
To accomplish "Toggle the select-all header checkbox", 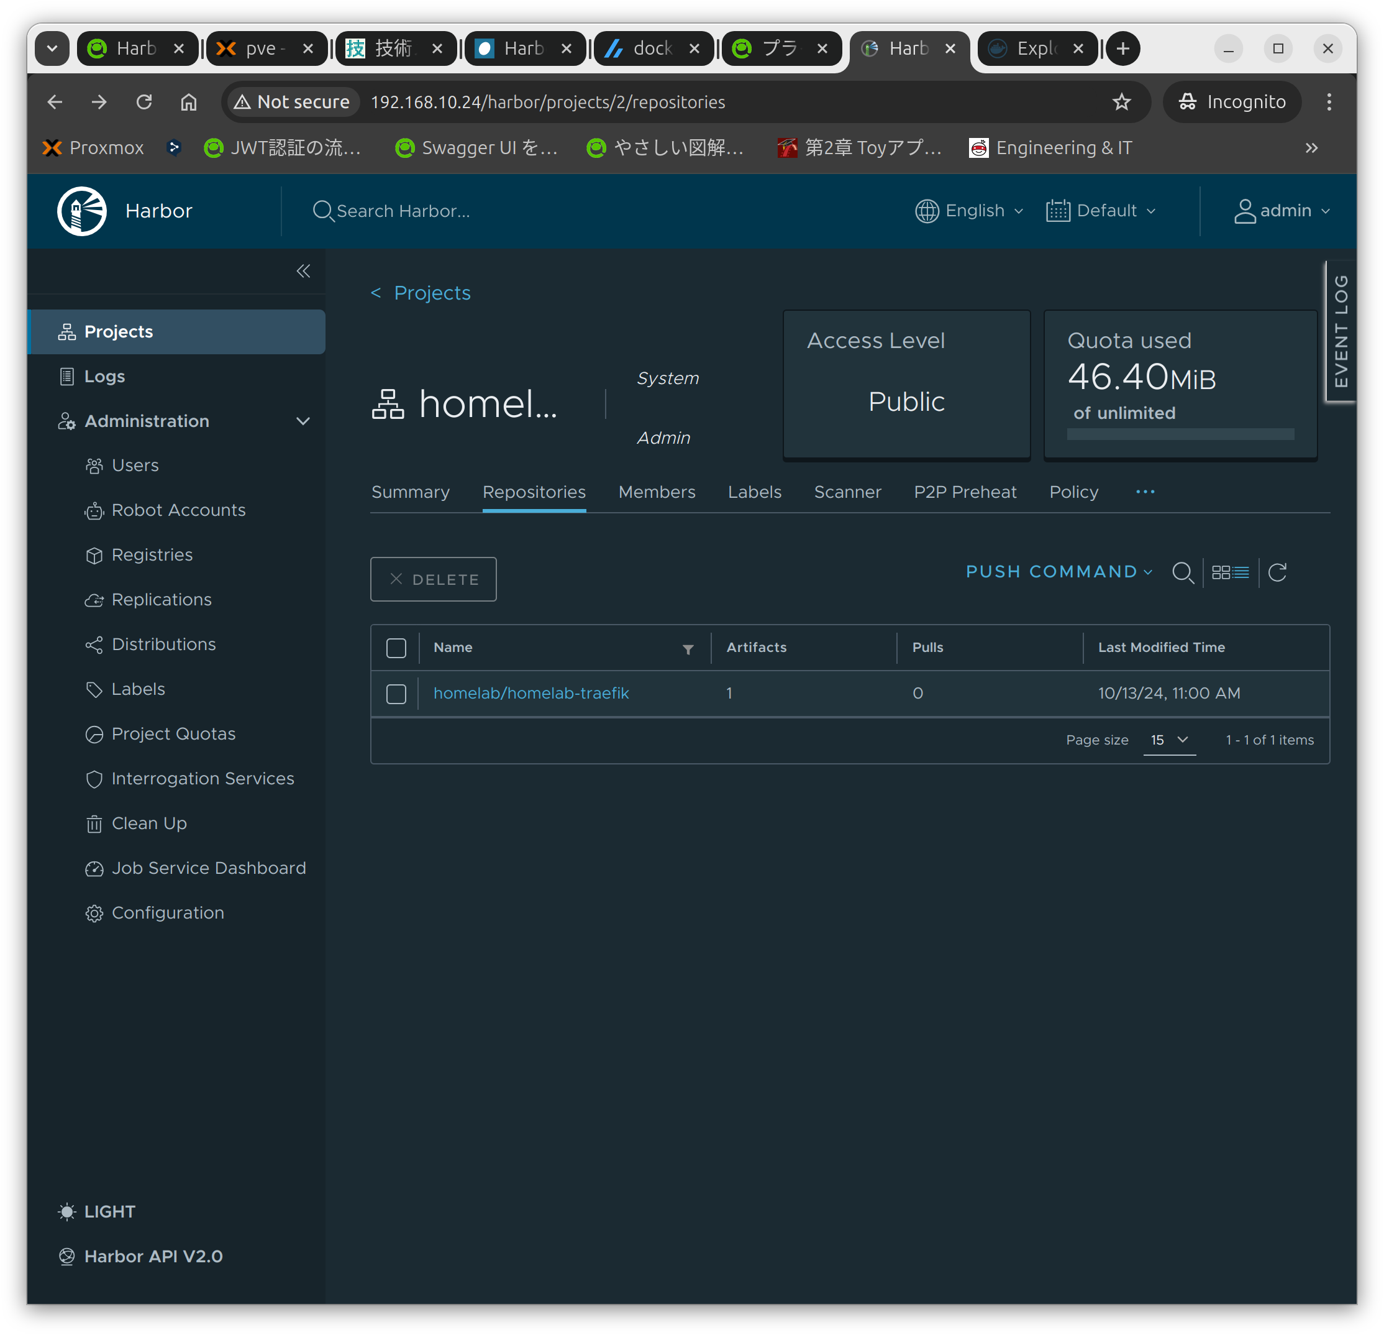I will point(396,648).
